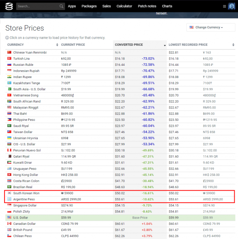Click the Philippine Peso flag icon
The image size is (238, 239).
tap(9, 120)
